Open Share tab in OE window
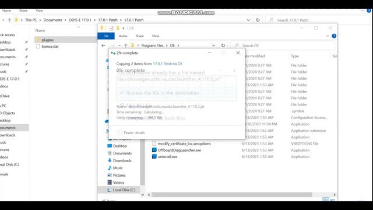The width and height of the screenshot is (373, 210). click(140, 36)
